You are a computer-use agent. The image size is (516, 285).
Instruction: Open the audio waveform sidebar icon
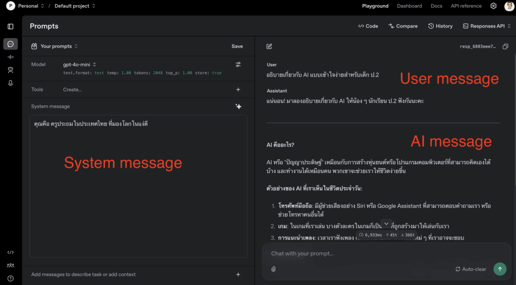(x=11, y=57)
